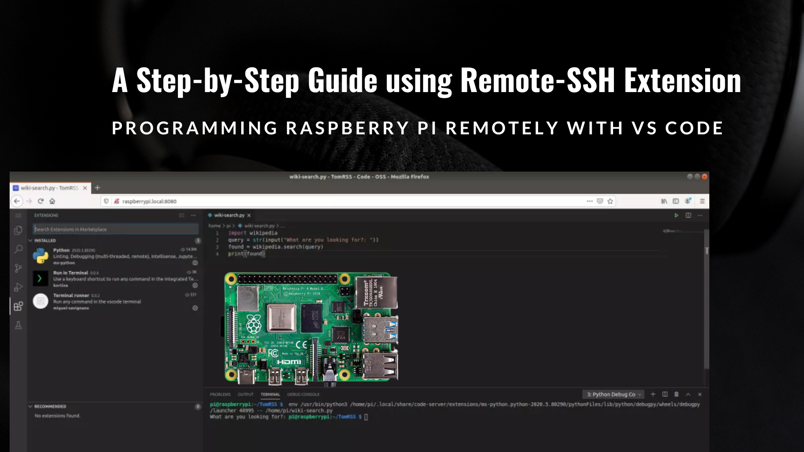Viewport: 804px width, 452px height.
Task: Close the wiki-search.py browser tab
Action: click(x=85, y=188)
